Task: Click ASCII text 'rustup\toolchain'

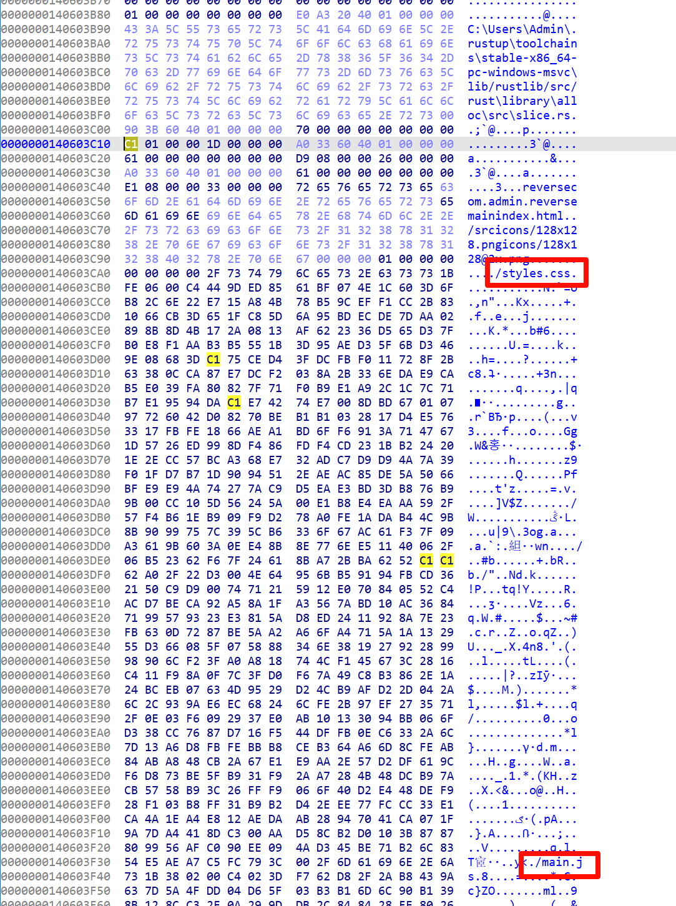Action: [x=522, y=44]
